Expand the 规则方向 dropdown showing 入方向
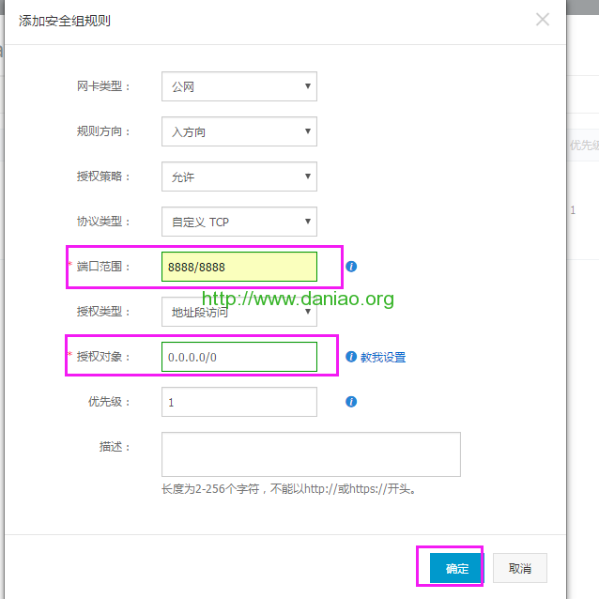Image resolution: width=599 pixels, height=599 pixels. click(x=238, y=131)
